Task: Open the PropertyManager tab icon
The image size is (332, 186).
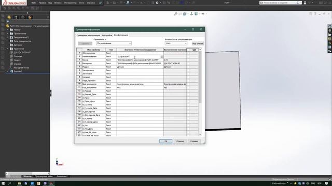Action: click(16, 17)
